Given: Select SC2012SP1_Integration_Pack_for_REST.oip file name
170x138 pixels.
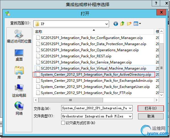Looking at the screenshot, I should click(76, 56).
